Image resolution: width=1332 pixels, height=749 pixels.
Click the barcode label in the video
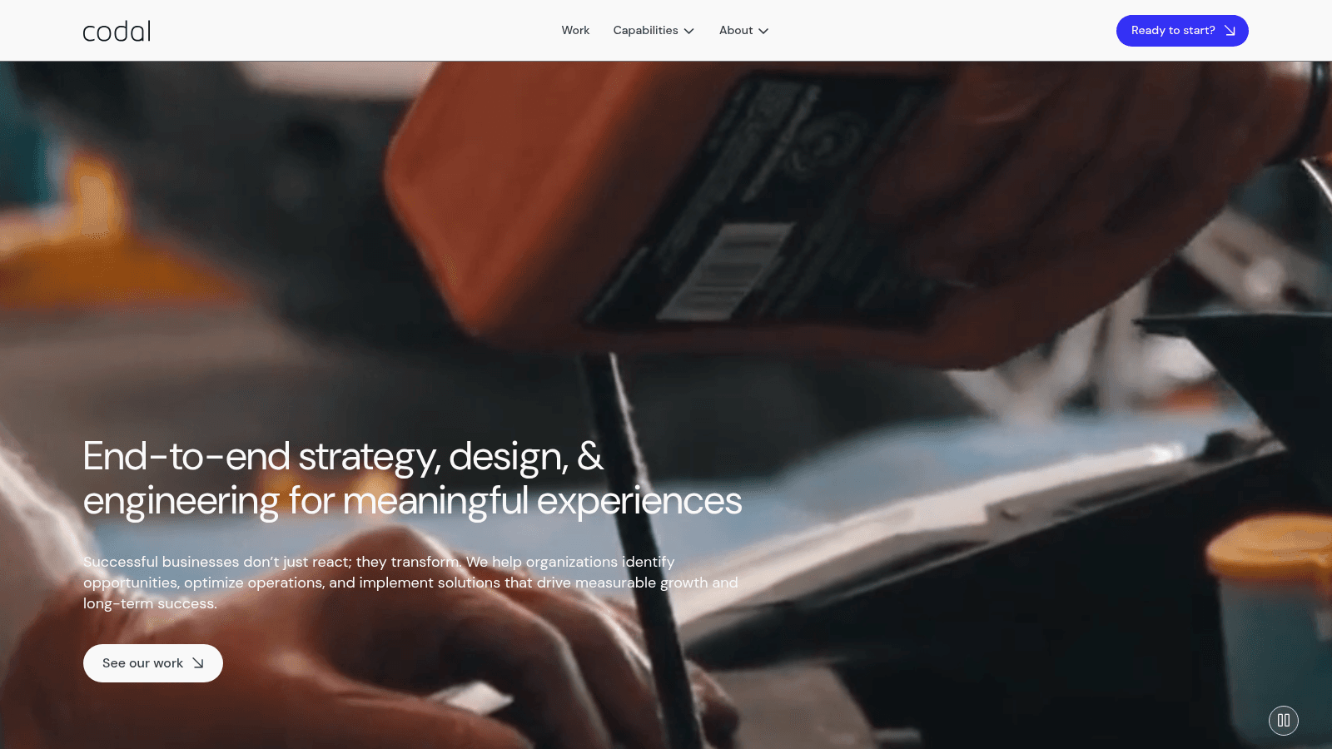pyautogui.click(x=724, y=270)
